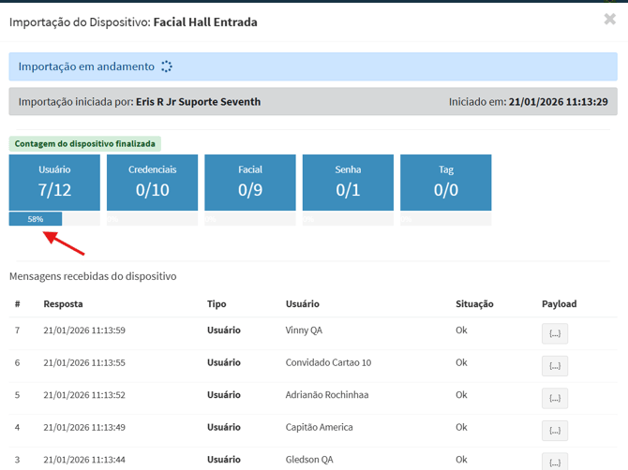
Task: Select the Vinny QA user name cell
Action: (x=304, y=330)
